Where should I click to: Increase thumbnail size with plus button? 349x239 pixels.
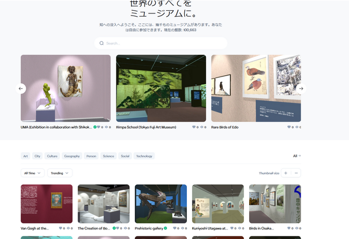(286, 173)
